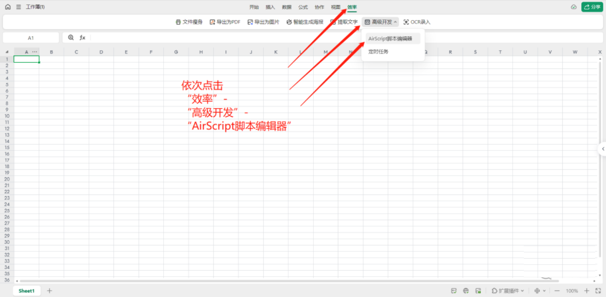The width and height of the screenshot is (606, 297).
Task: Open the 扩展插件 dropdown
Action: coord(508,291)
